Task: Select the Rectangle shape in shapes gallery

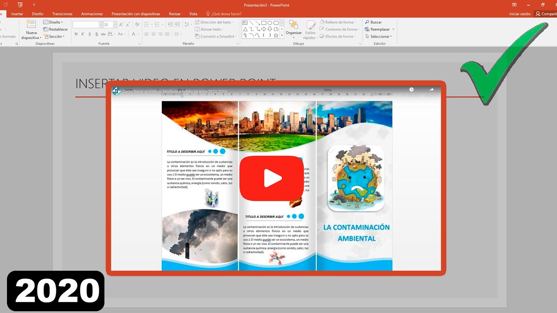Action: (264, 23)
